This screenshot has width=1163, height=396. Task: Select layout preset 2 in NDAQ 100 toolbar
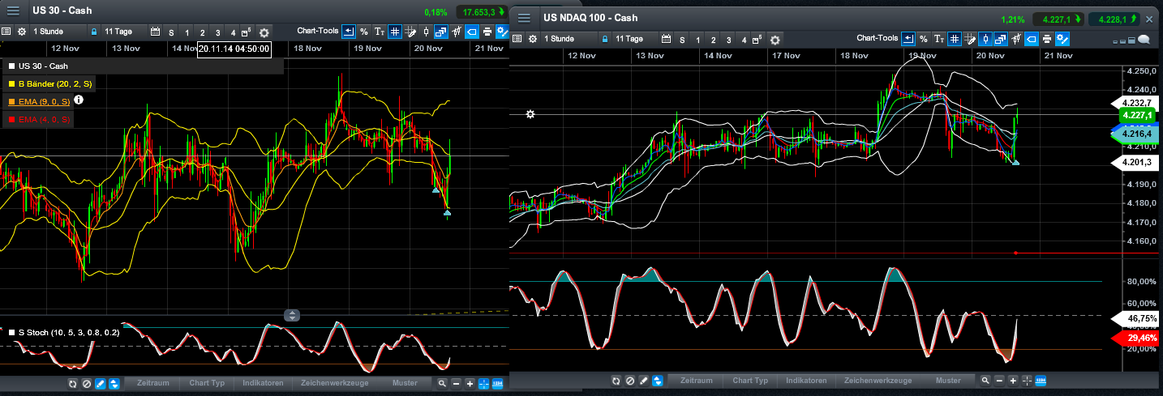(714, 39)
